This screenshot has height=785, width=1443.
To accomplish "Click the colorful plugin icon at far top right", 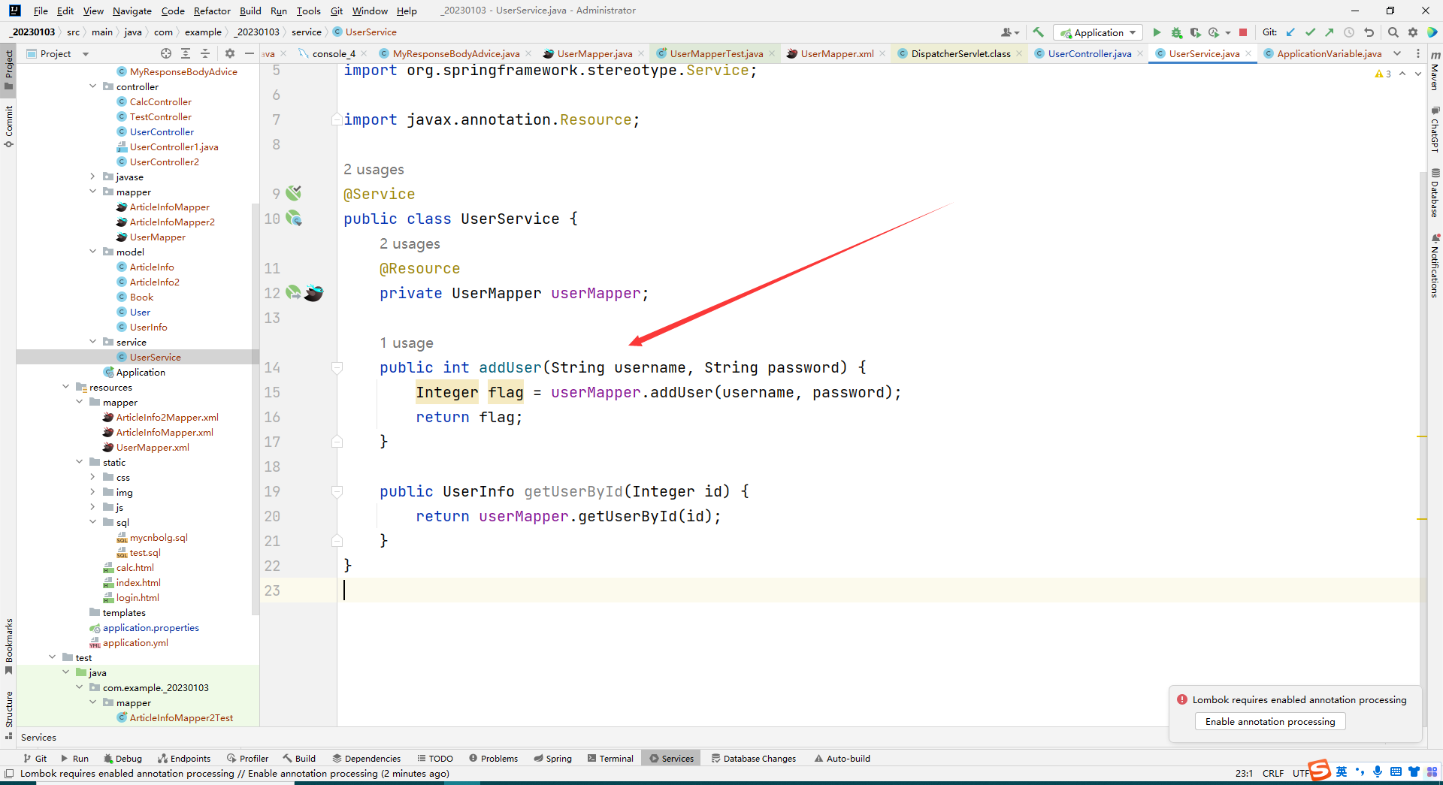I will pos(1432,32).
